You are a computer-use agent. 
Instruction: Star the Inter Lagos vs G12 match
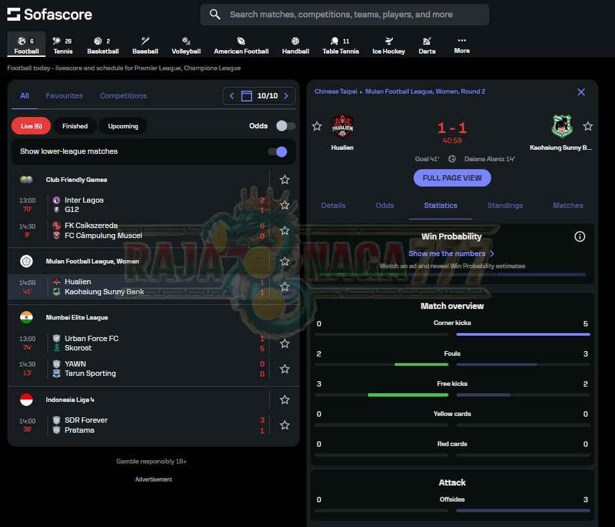click(284, 205)
